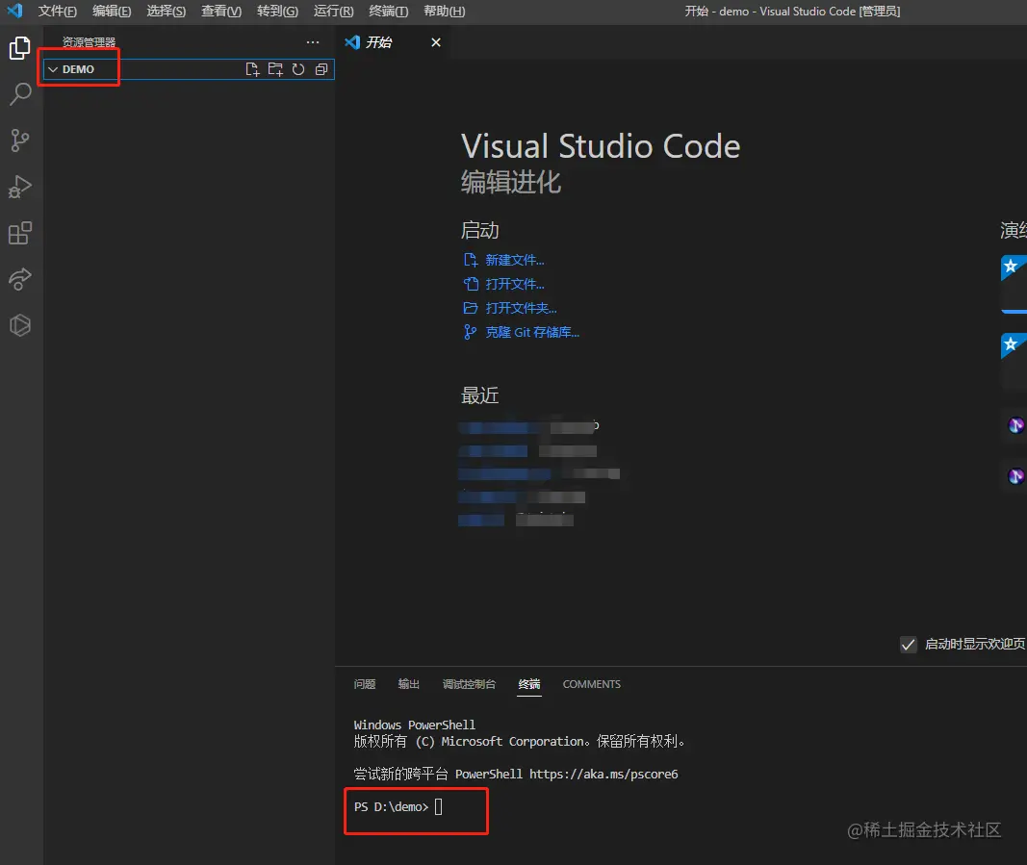
Task: Switch to the 调试控制台 panel tab
Action: coord(469,684)
